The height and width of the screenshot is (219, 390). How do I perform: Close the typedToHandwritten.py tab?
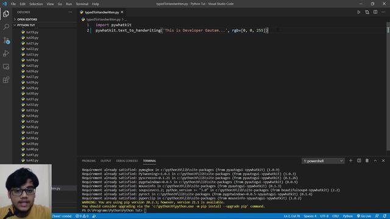coord(122,12)
